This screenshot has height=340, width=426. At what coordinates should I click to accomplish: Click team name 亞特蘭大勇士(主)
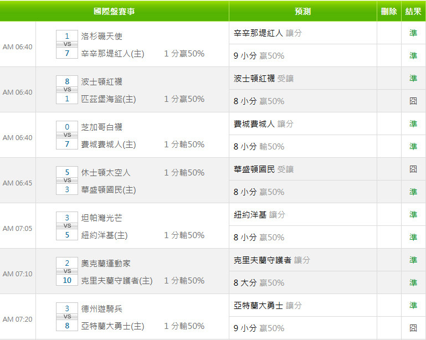(112, 326)
